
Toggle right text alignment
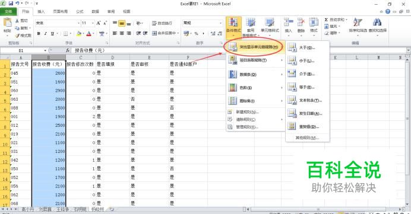[129, 33]
